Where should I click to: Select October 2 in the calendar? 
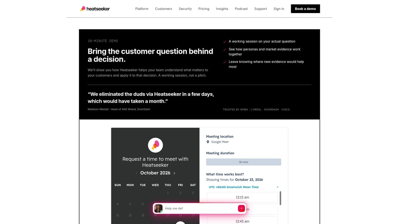pos(180,193)
